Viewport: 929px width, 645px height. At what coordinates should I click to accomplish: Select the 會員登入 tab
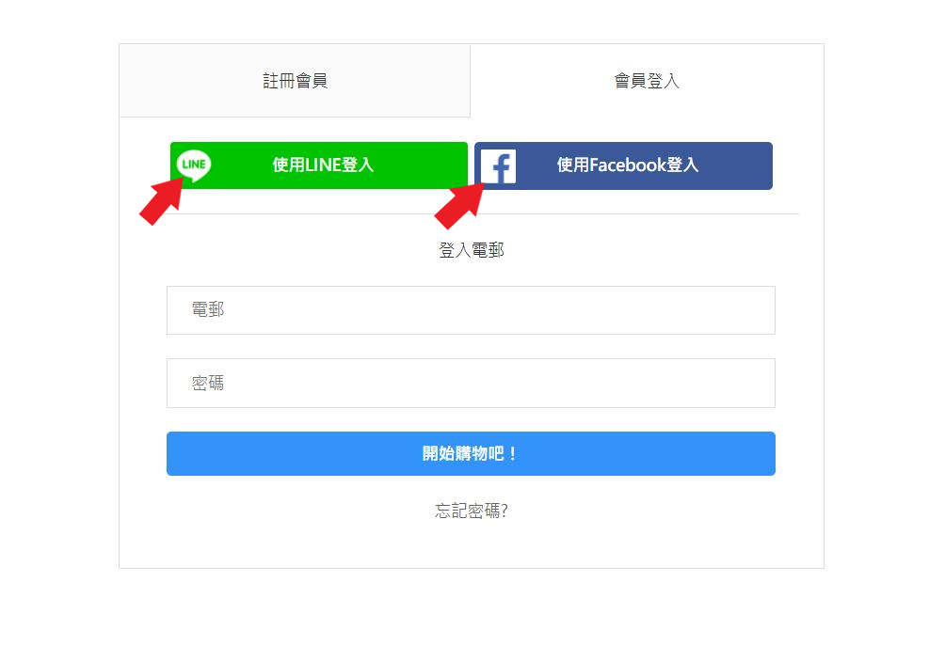(x=647, y=81)
